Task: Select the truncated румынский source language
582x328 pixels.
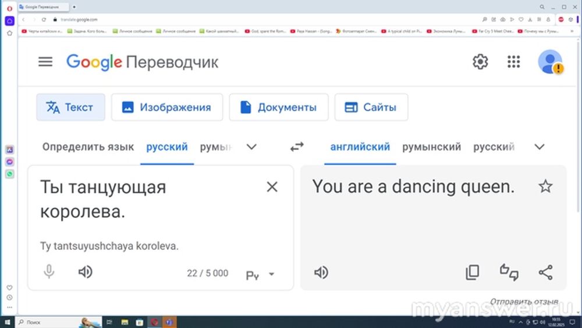Action: pyautogui.click(x=216, y=147)
